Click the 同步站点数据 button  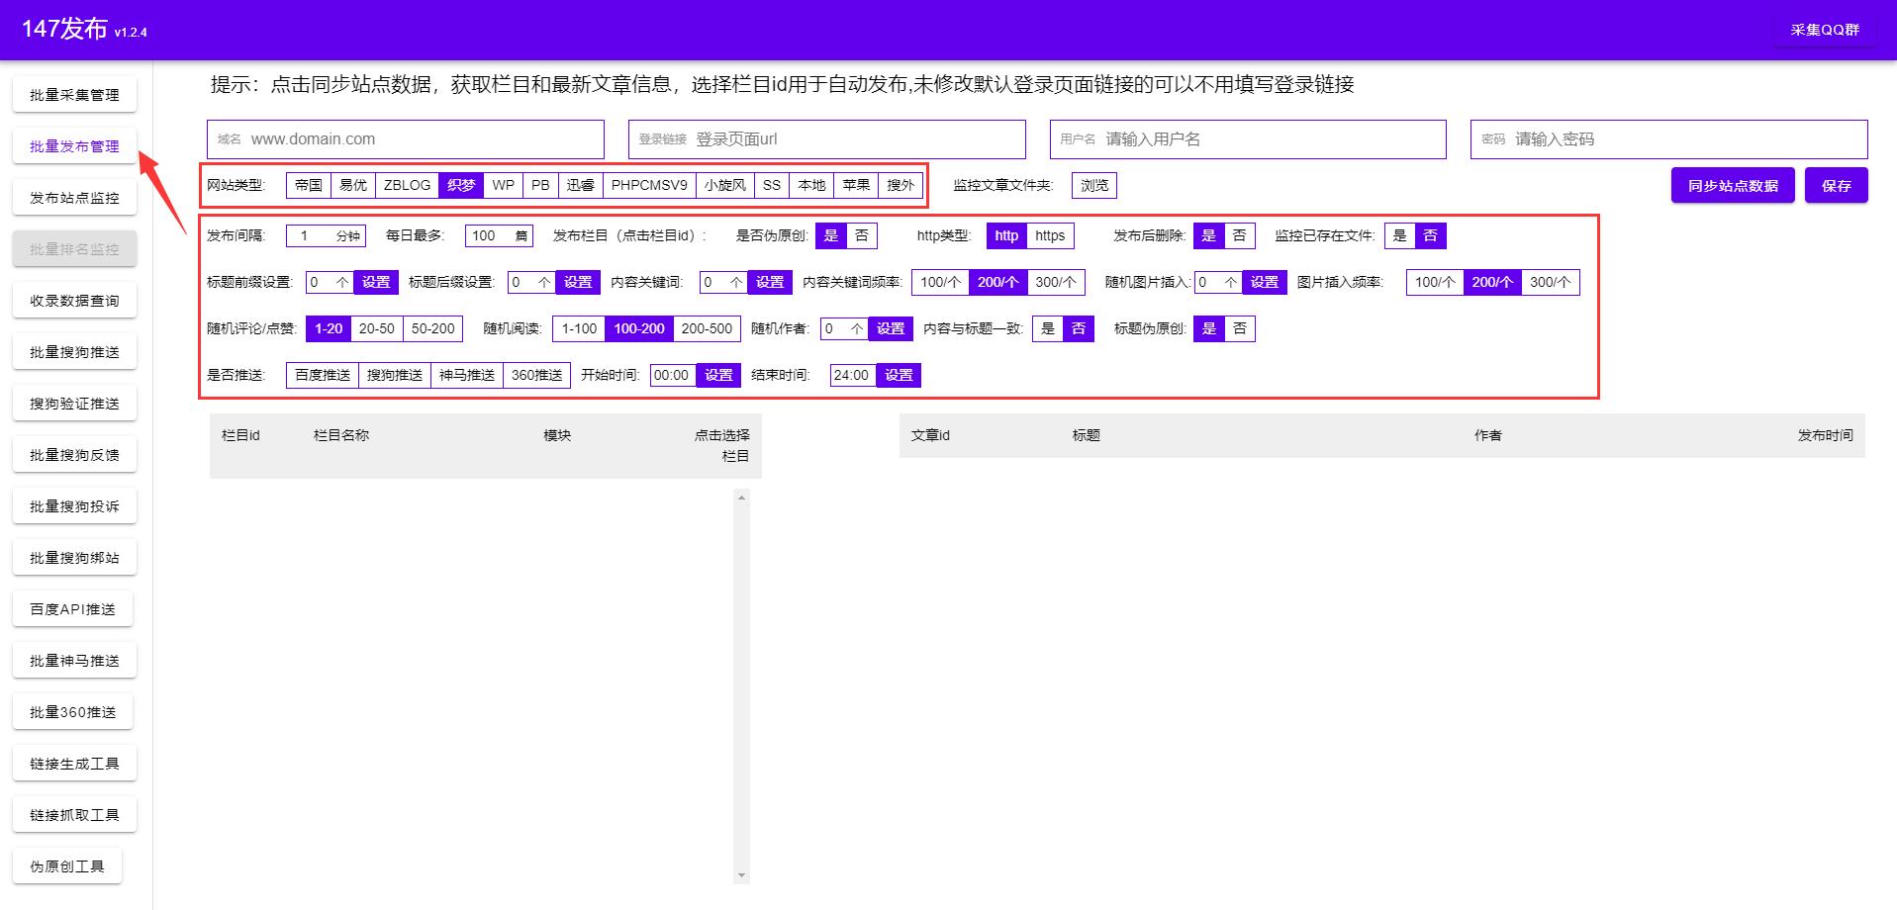pos(1732,185)
